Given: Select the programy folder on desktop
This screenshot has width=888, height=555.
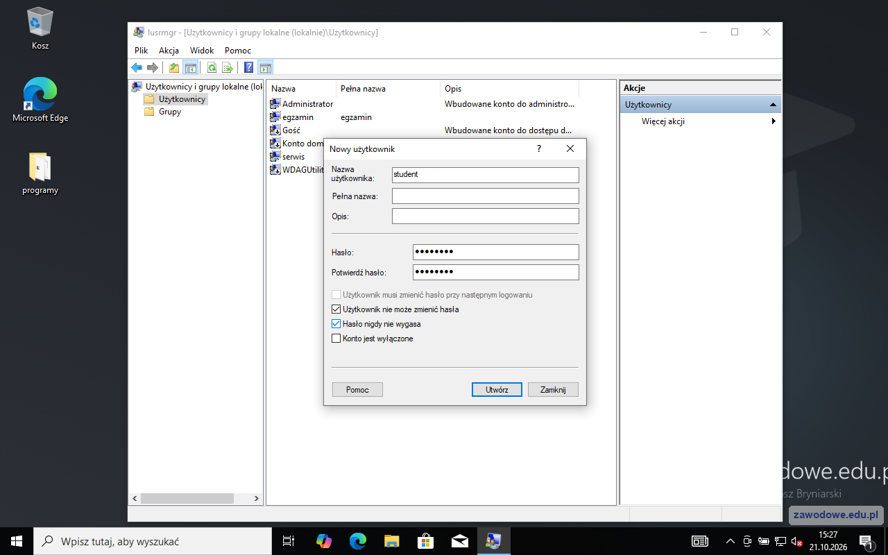Looking at the screenshot, I should click(x=40, y=173).
